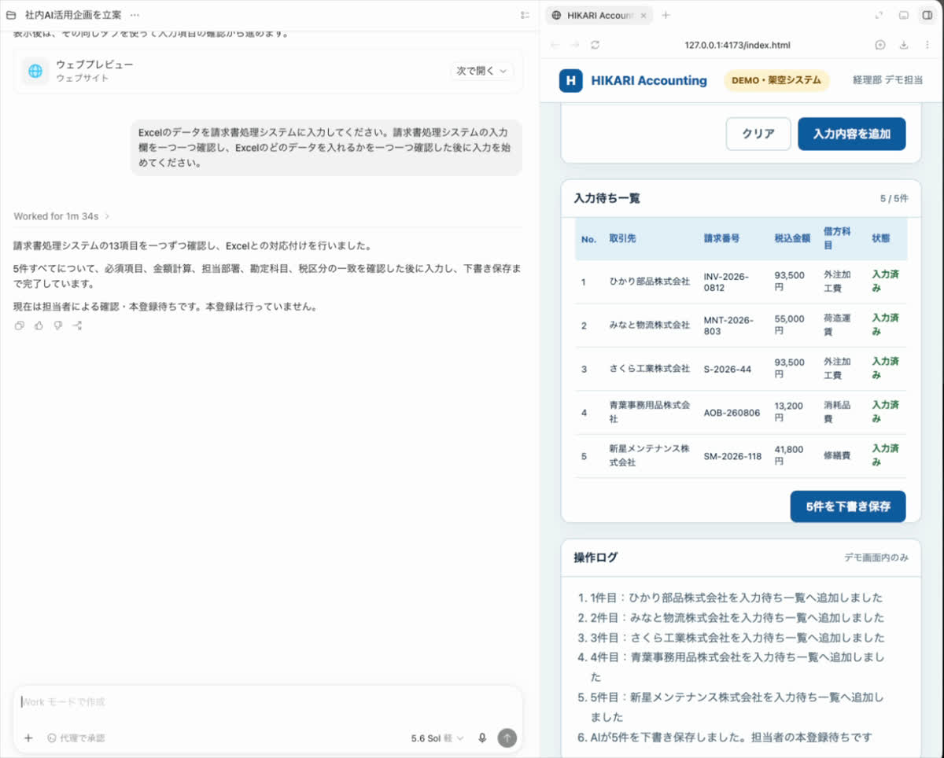
Task: Open a new browser tab with plus
Action: [666, 15]
